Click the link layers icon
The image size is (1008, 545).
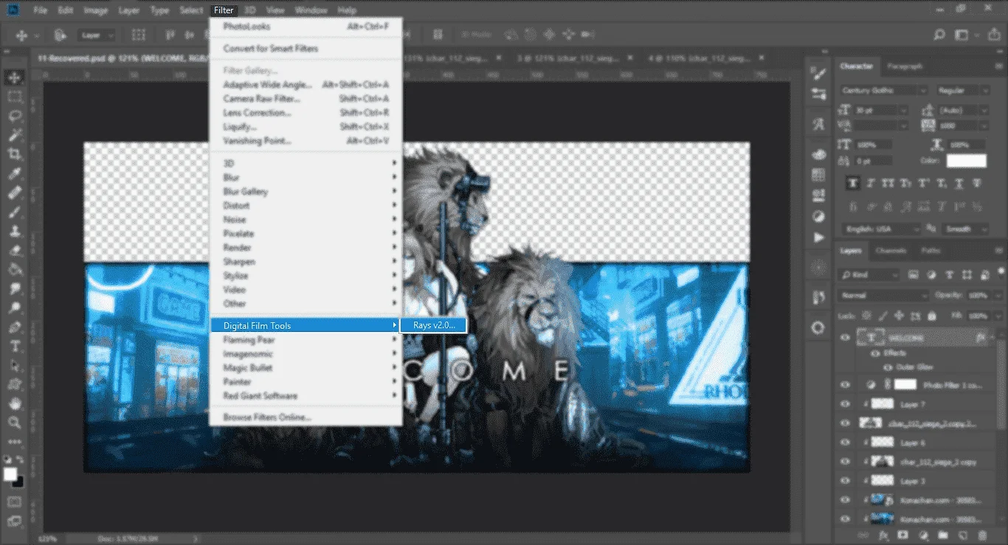[x=863, y=535]
